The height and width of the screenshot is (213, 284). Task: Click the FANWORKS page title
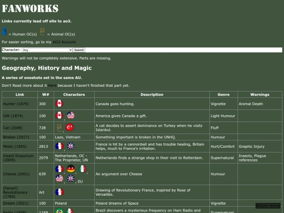(x=30, y=8)
